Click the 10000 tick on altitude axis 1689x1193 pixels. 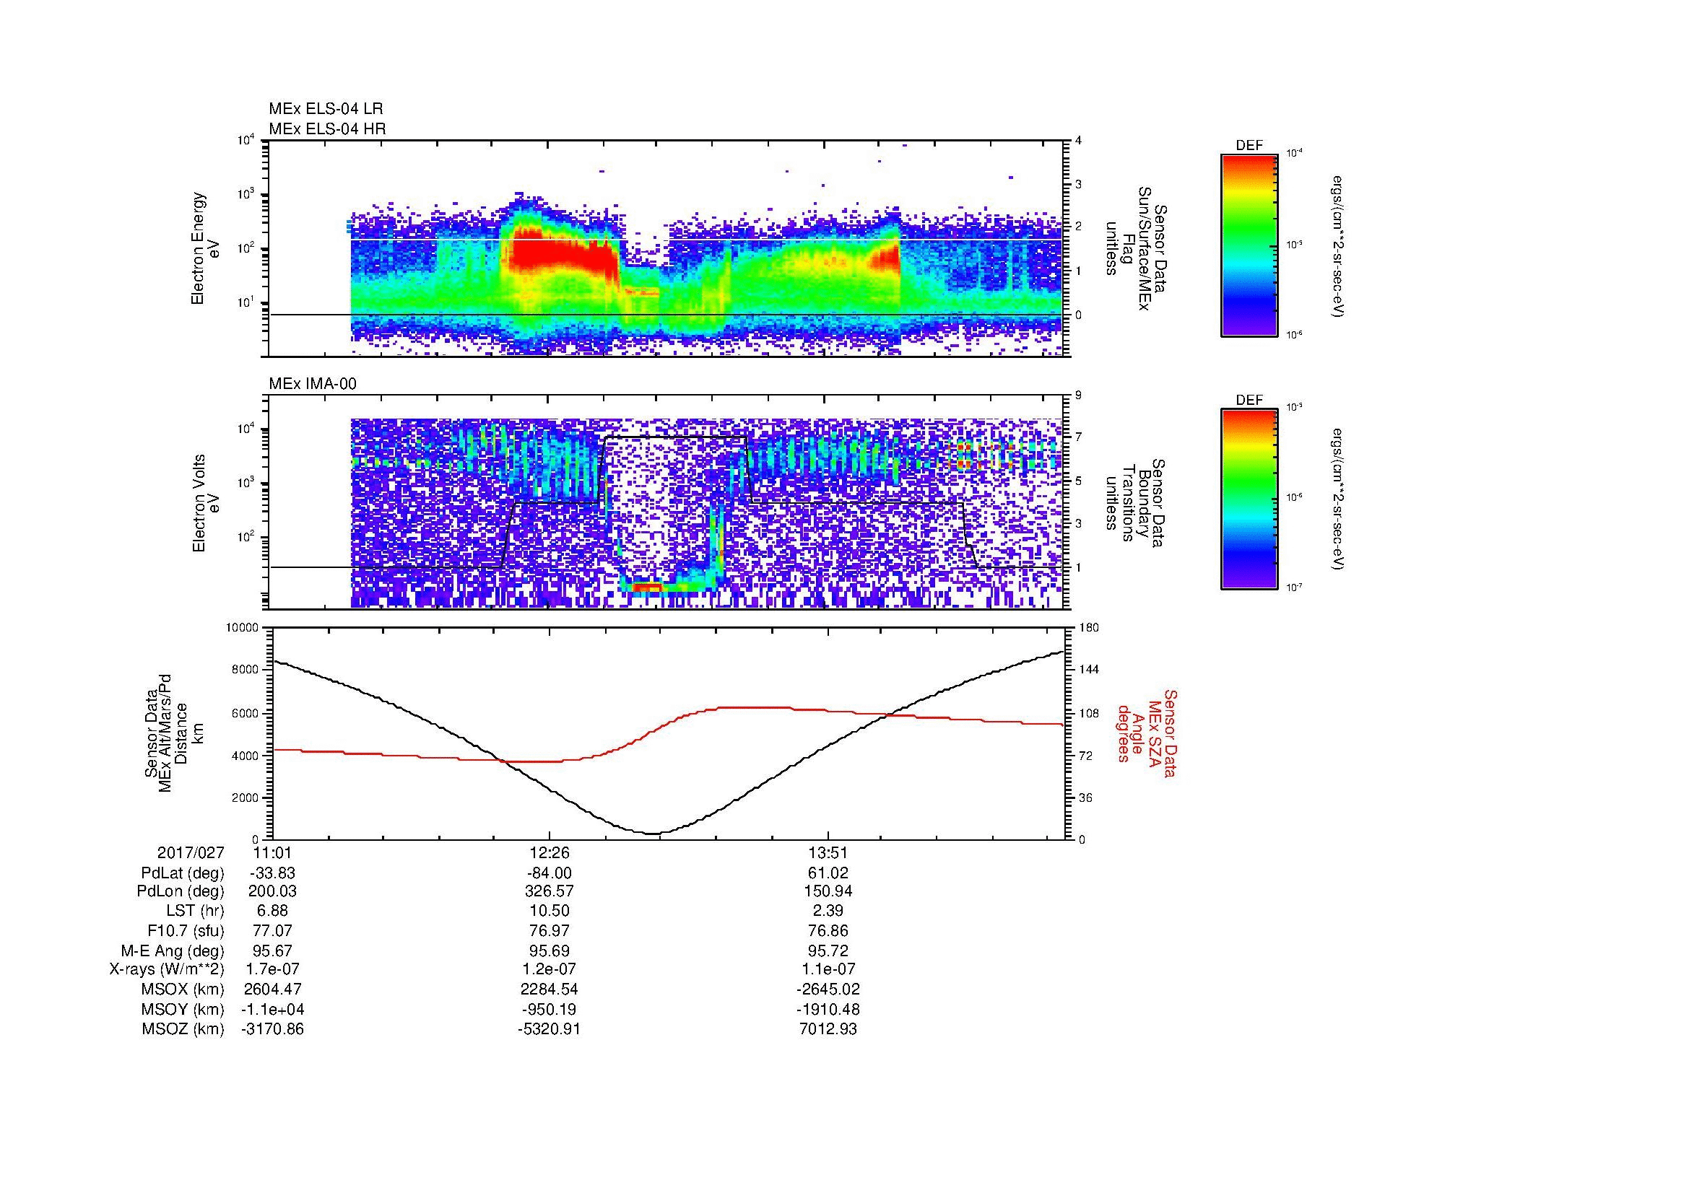pos(243,628)
